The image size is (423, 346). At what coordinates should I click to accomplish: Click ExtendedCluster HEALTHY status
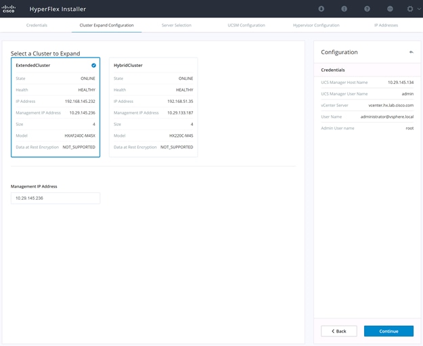[87, 90]
